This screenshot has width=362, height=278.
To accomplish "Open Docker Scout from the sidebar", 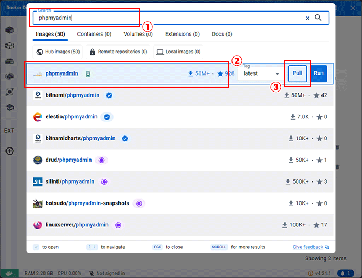I will click(9, 92).
